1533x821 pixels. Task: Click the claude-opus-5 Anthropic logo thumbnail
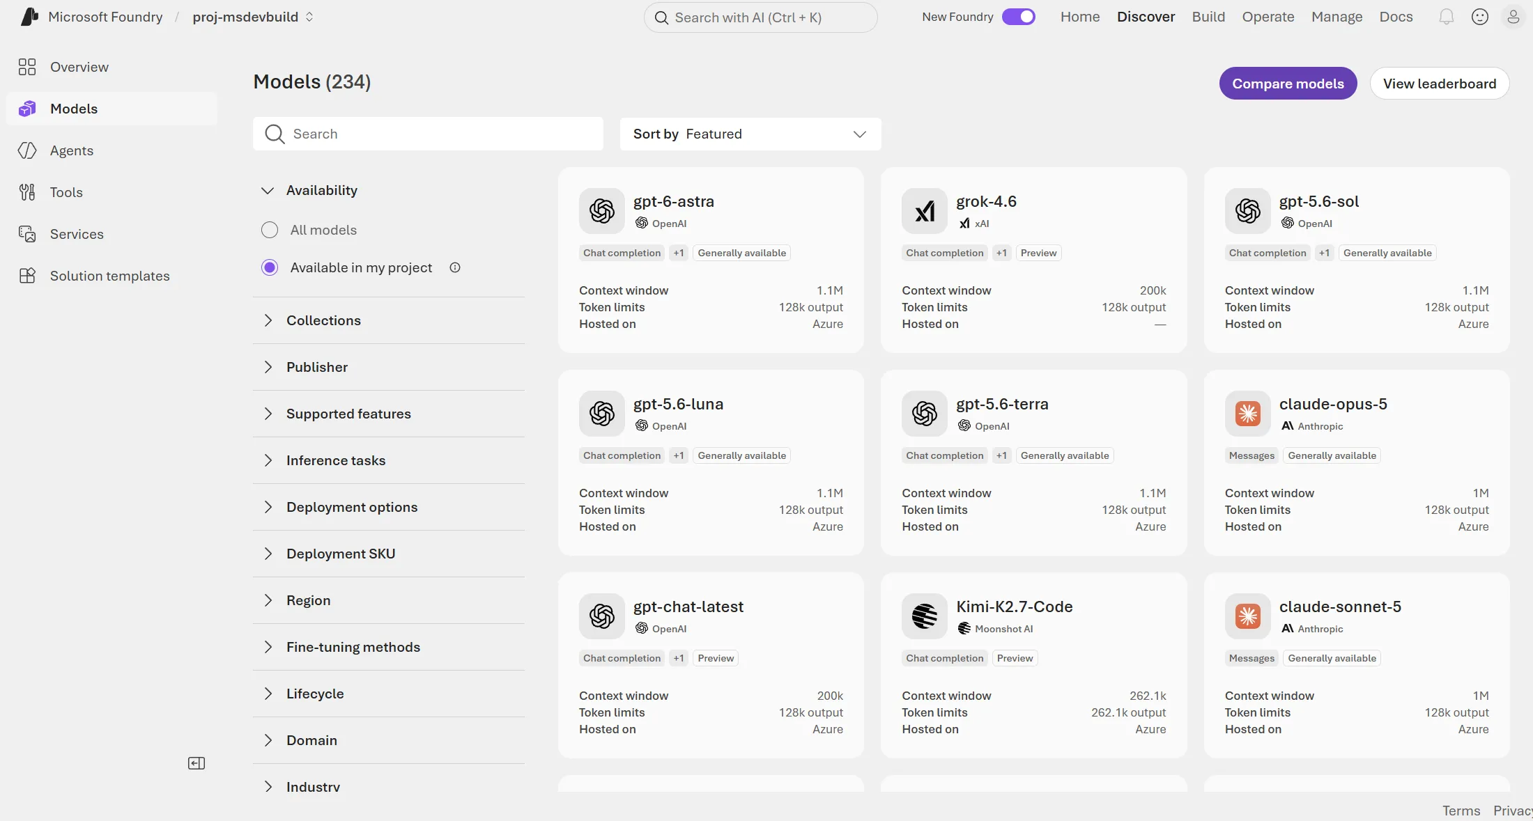click(x=1248, y=413)
